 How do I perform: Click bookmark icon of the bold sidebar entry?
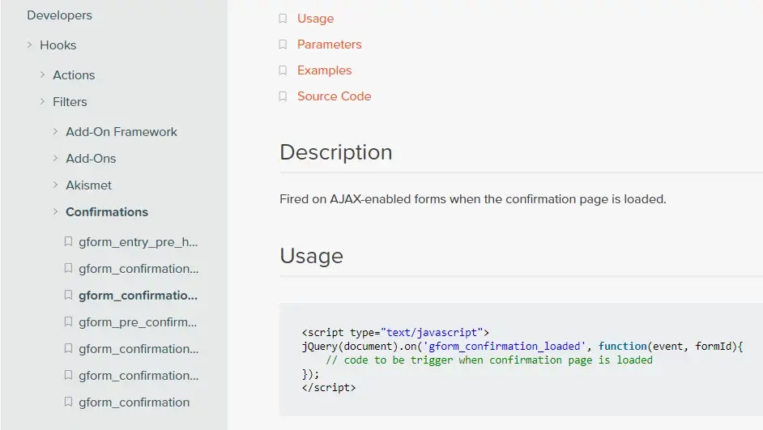point(68,296)
